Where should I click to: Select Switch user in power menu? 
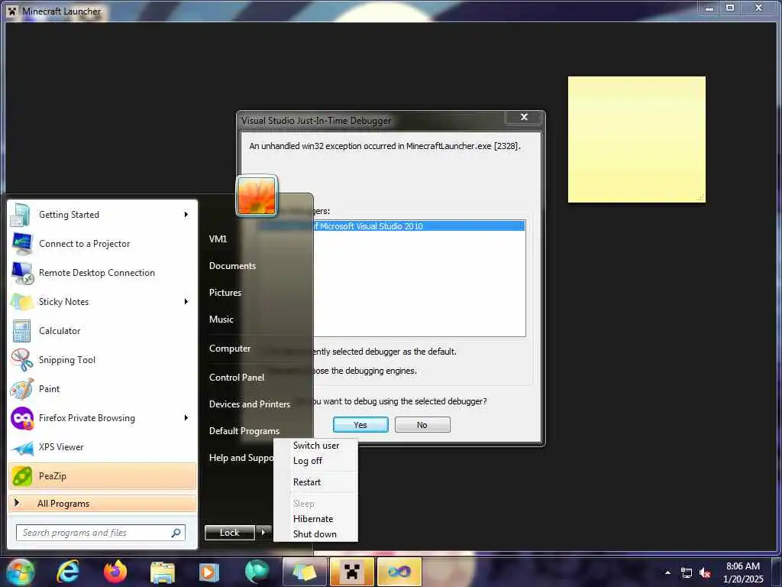315,446
